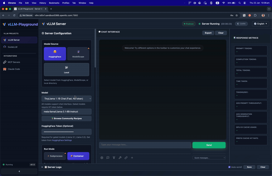
Task: Select ModelScope as model source
Action: coord(78,53)
